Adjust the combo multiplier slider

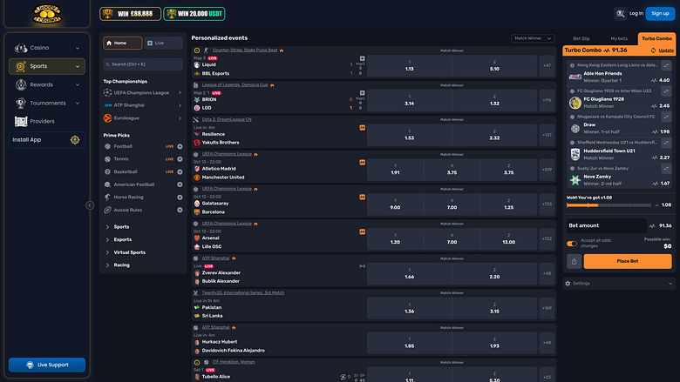coord(609,205)
